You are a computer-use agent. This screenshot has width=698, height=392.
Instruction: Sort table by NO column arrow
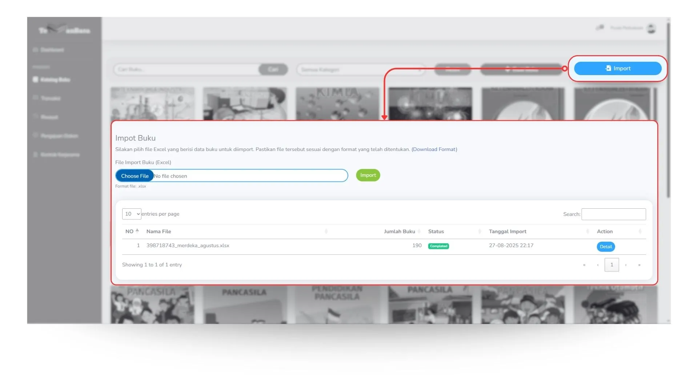pos(137,231)
